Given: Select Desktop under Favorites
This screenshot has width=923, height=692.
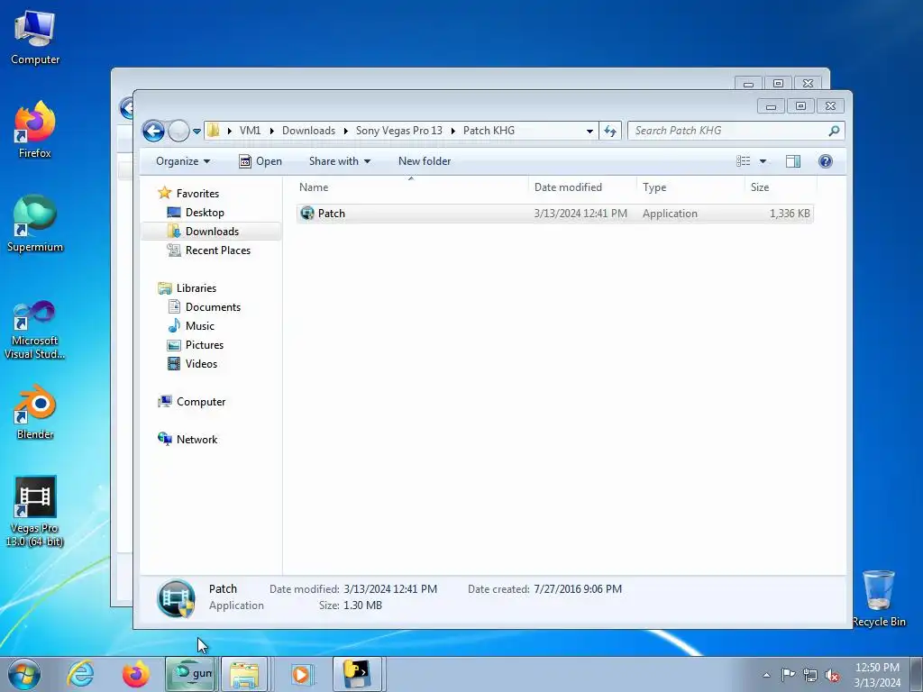Looking at the screenshot, I should click(205, 213).
